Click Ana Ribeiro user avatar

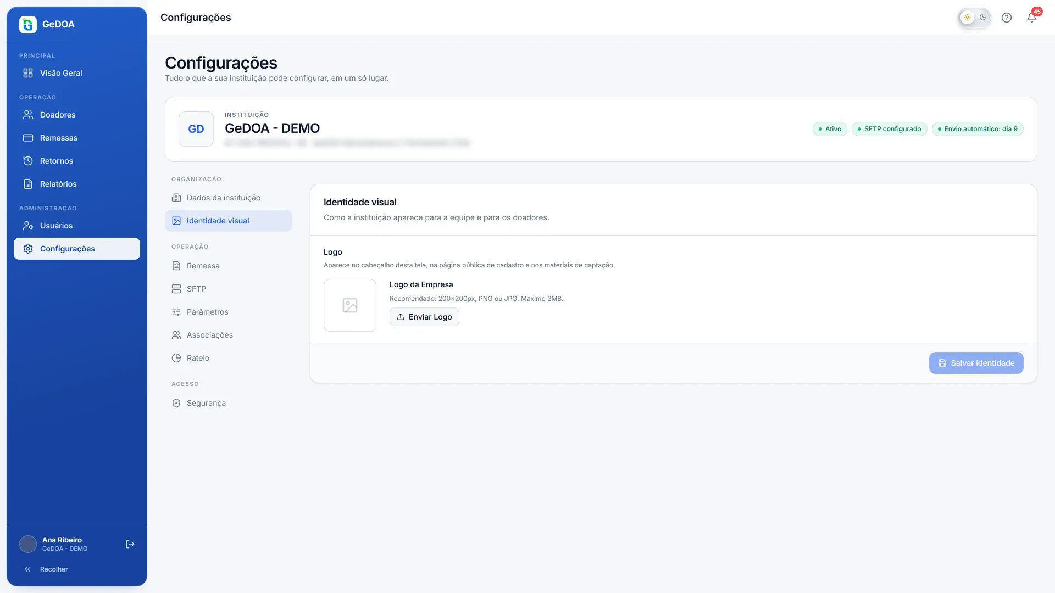coord(28,544)
